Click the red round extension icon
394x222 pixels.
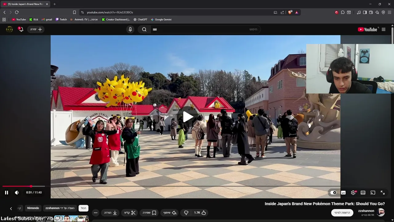pos(336,12)
